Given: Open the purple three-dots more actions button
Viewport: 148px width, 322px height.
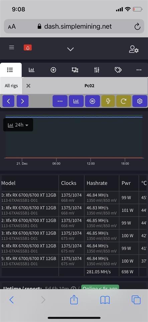Looking at the screenshot, I should click(60, 101).
